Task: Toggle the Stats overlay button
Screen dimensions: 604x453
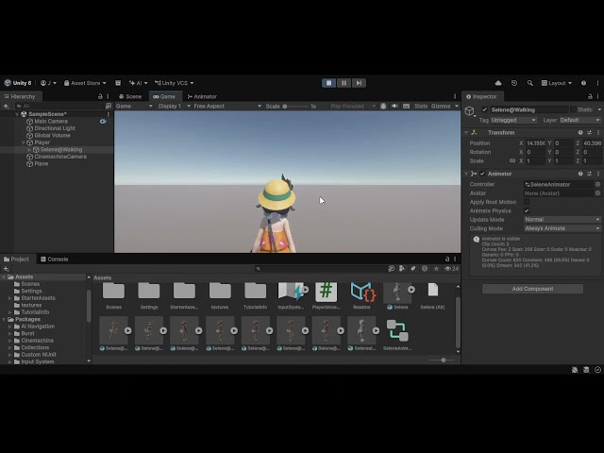Action: (x=421, y=106)
